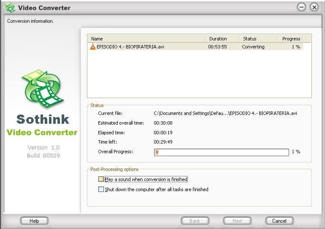
Task: Click the Status group label
Action: tap(97, 105)
